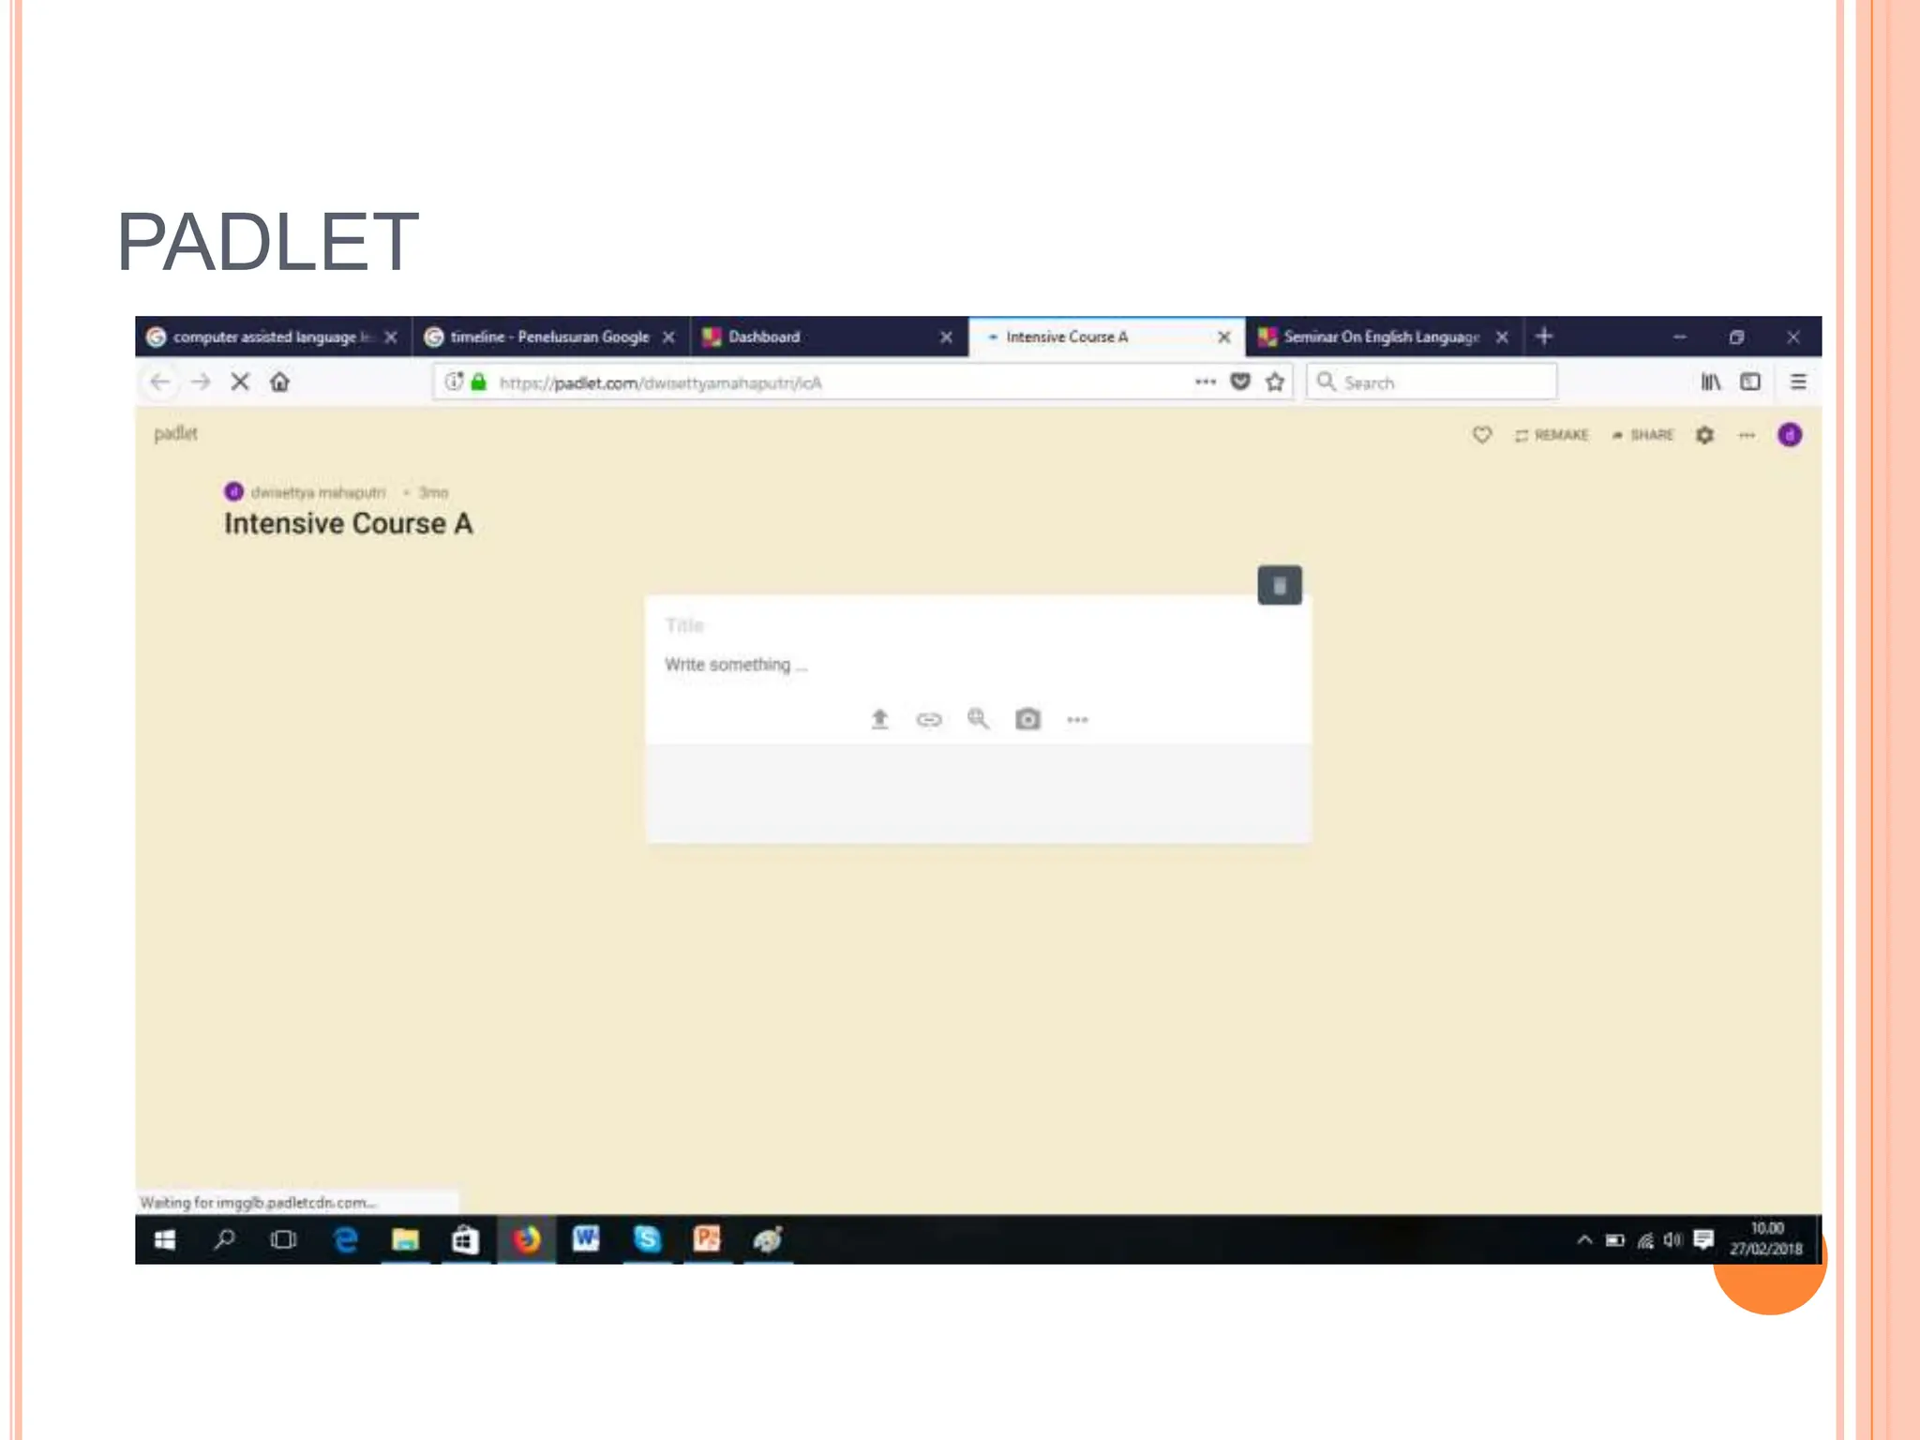Like the padlet with heart icon
Viewport: 1920px width, 1440px height.
pyautogui.click(x=1481, y=435)
